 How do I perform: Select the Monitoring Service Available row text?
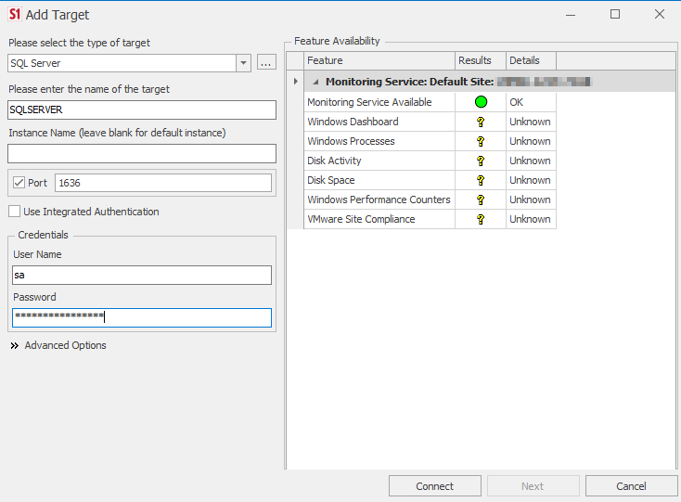pyautogui.click(x=369, y=102)
